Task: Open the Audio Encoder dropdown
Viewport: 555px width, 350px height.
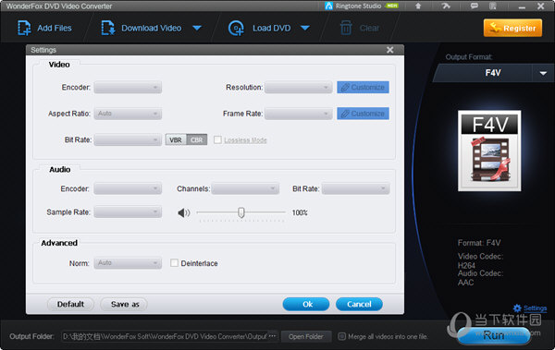Action: 128,188
